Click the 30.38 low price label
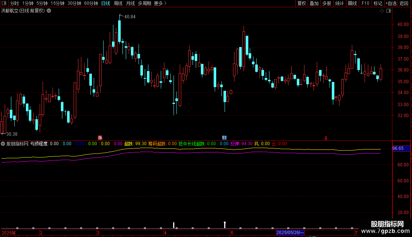This screenshot has width=412, height=237. click(x=12, y=134)
